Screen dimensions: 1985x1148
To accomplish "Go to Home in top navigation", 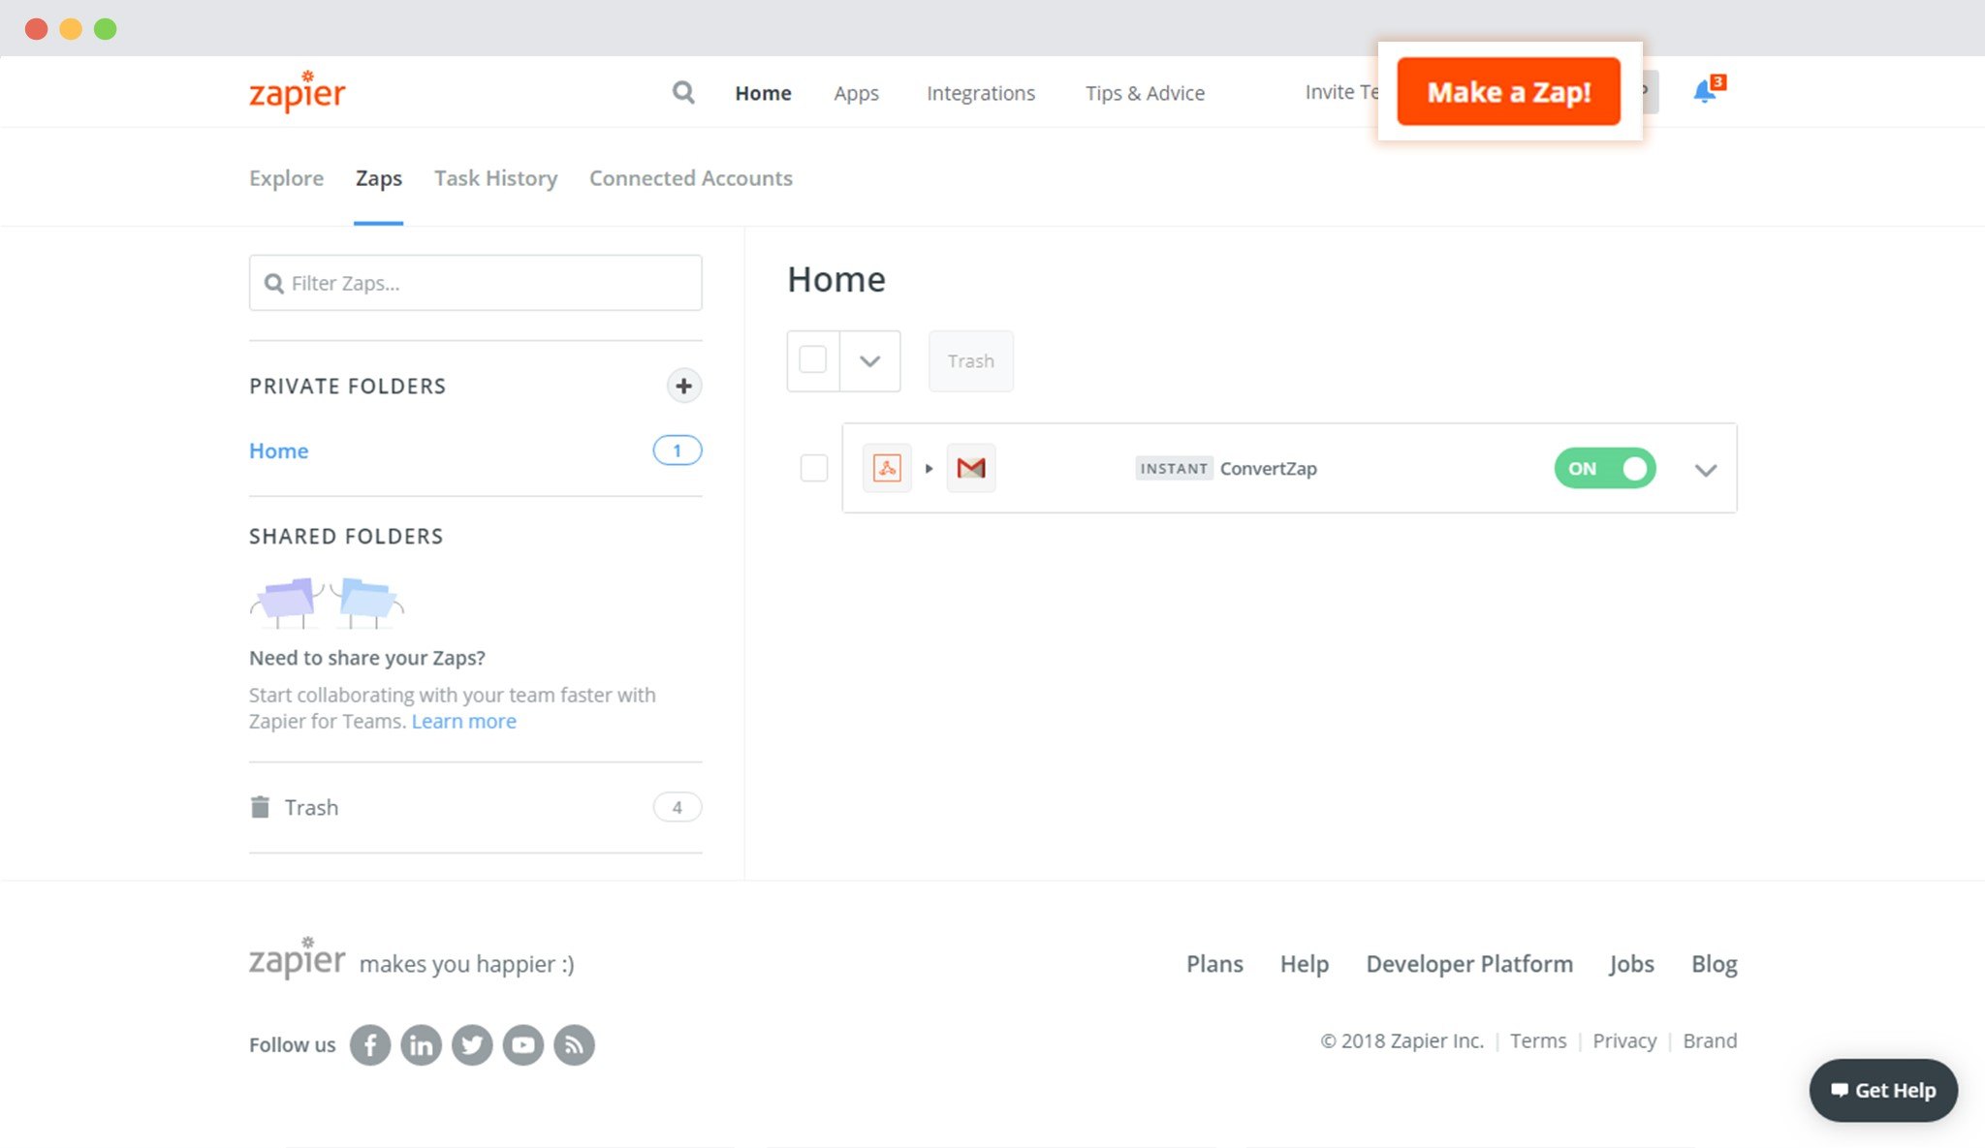I will click(763, 93).
